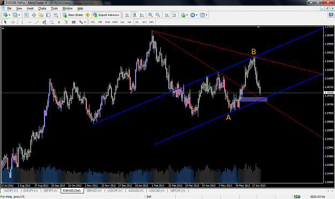Image resolution: width=335 pixels, height=199 pixels.
Task: Open the Tools menu
Action: point(54,9)
